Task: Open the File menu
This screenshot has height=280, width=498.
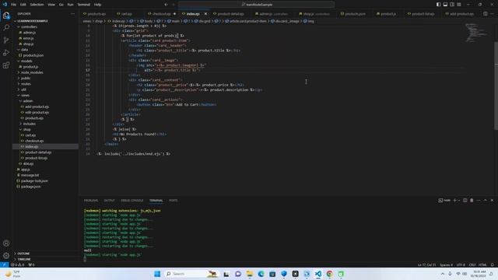Action: (13, 5)
